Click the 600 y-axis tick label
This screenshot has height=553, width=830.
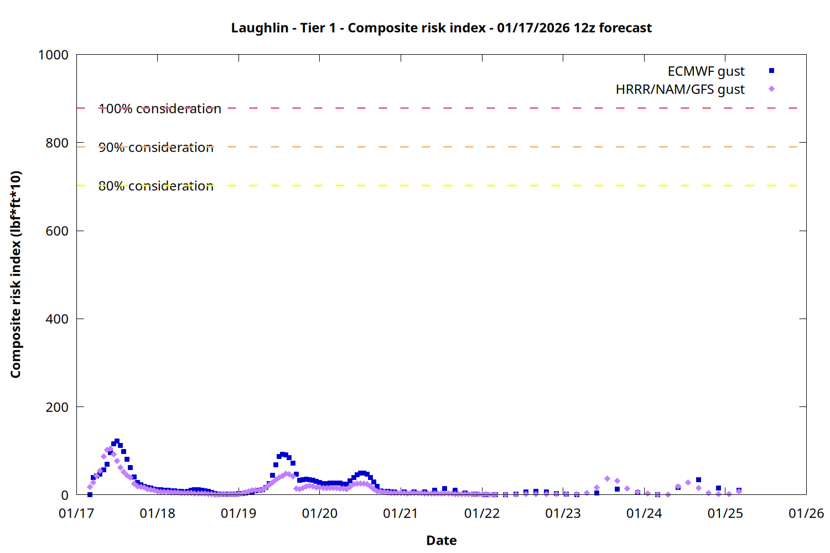[x=57, y=231]
